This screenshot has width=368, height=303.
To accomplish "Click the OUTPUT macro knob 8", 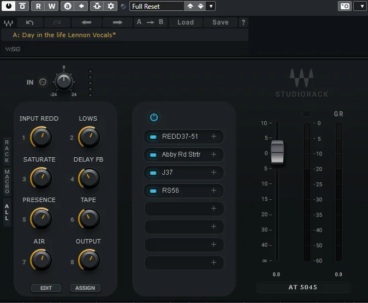I will tap(89, 260).
